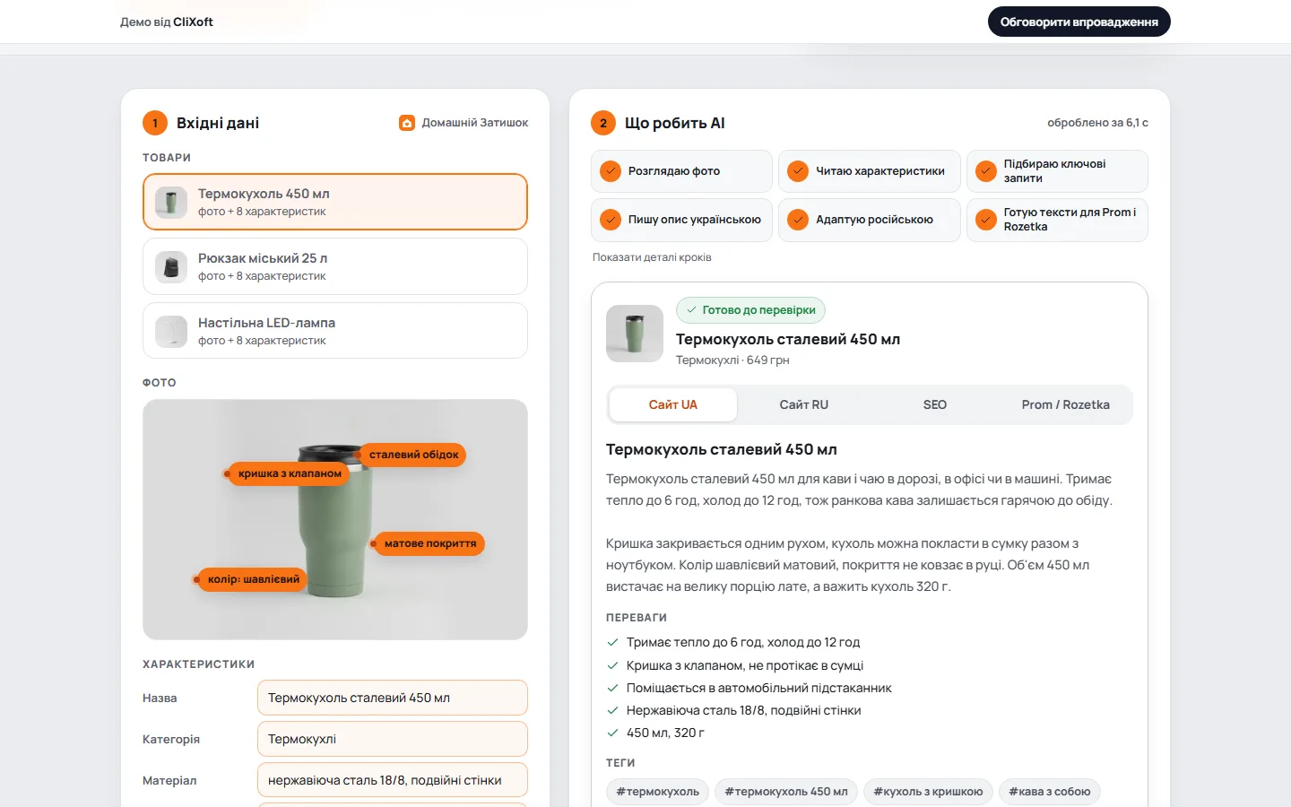1291x807 pixels.
Task: Click the Термокухоль 450 мл product thumbnail icon
Action: coord(171,203)
